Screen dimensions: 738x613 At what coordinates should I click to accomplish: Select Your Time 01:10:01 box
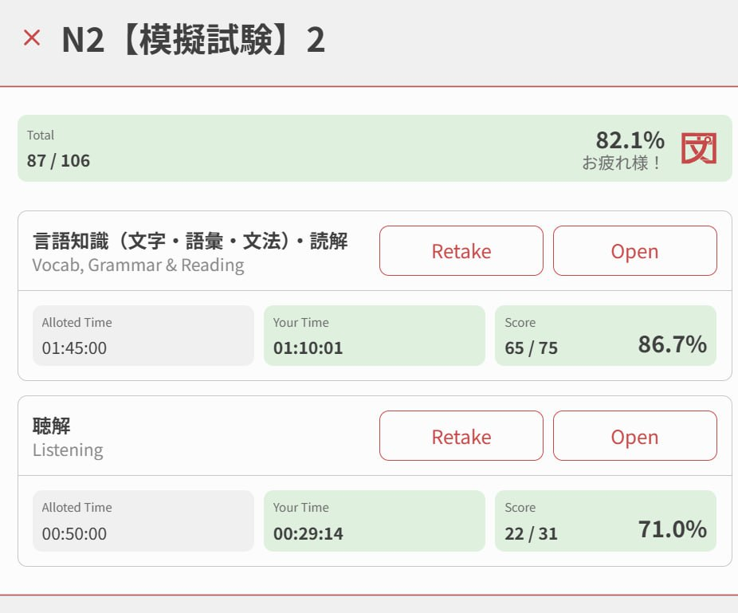(374, 336)
